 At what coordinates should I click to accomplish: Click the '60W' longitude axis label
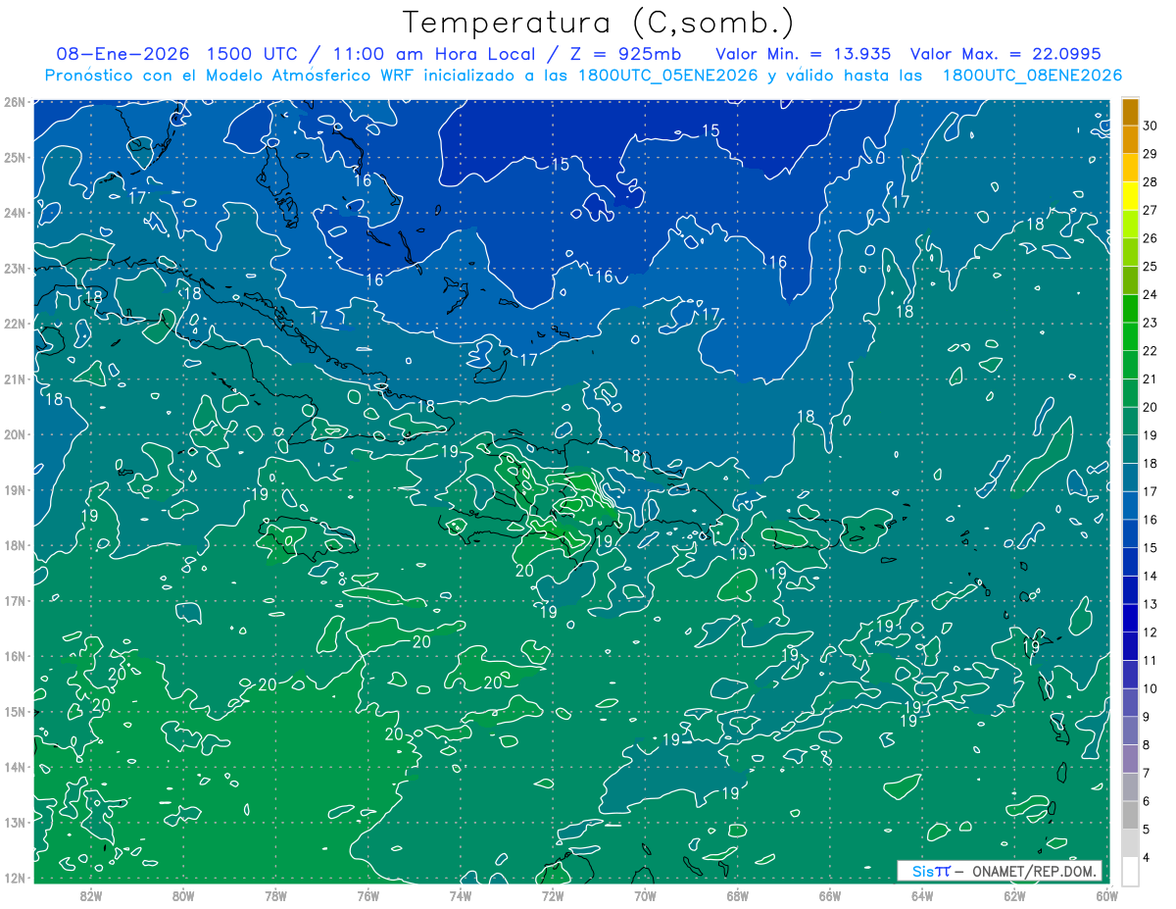[1107, 895]
